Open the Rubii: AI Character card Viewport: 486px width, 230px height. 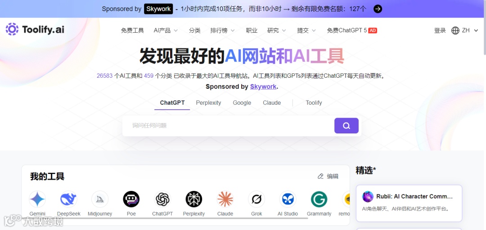click(409, 203)
